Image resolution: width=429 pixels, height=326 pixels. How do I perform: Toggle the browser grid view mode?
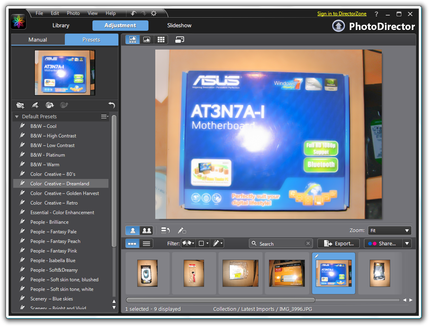[x=161, y=40]
